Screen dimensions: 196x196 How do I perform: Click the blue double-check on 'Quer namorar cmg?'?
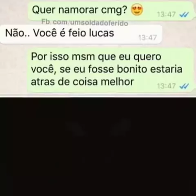pyautogui.click(x=184, y=14)
